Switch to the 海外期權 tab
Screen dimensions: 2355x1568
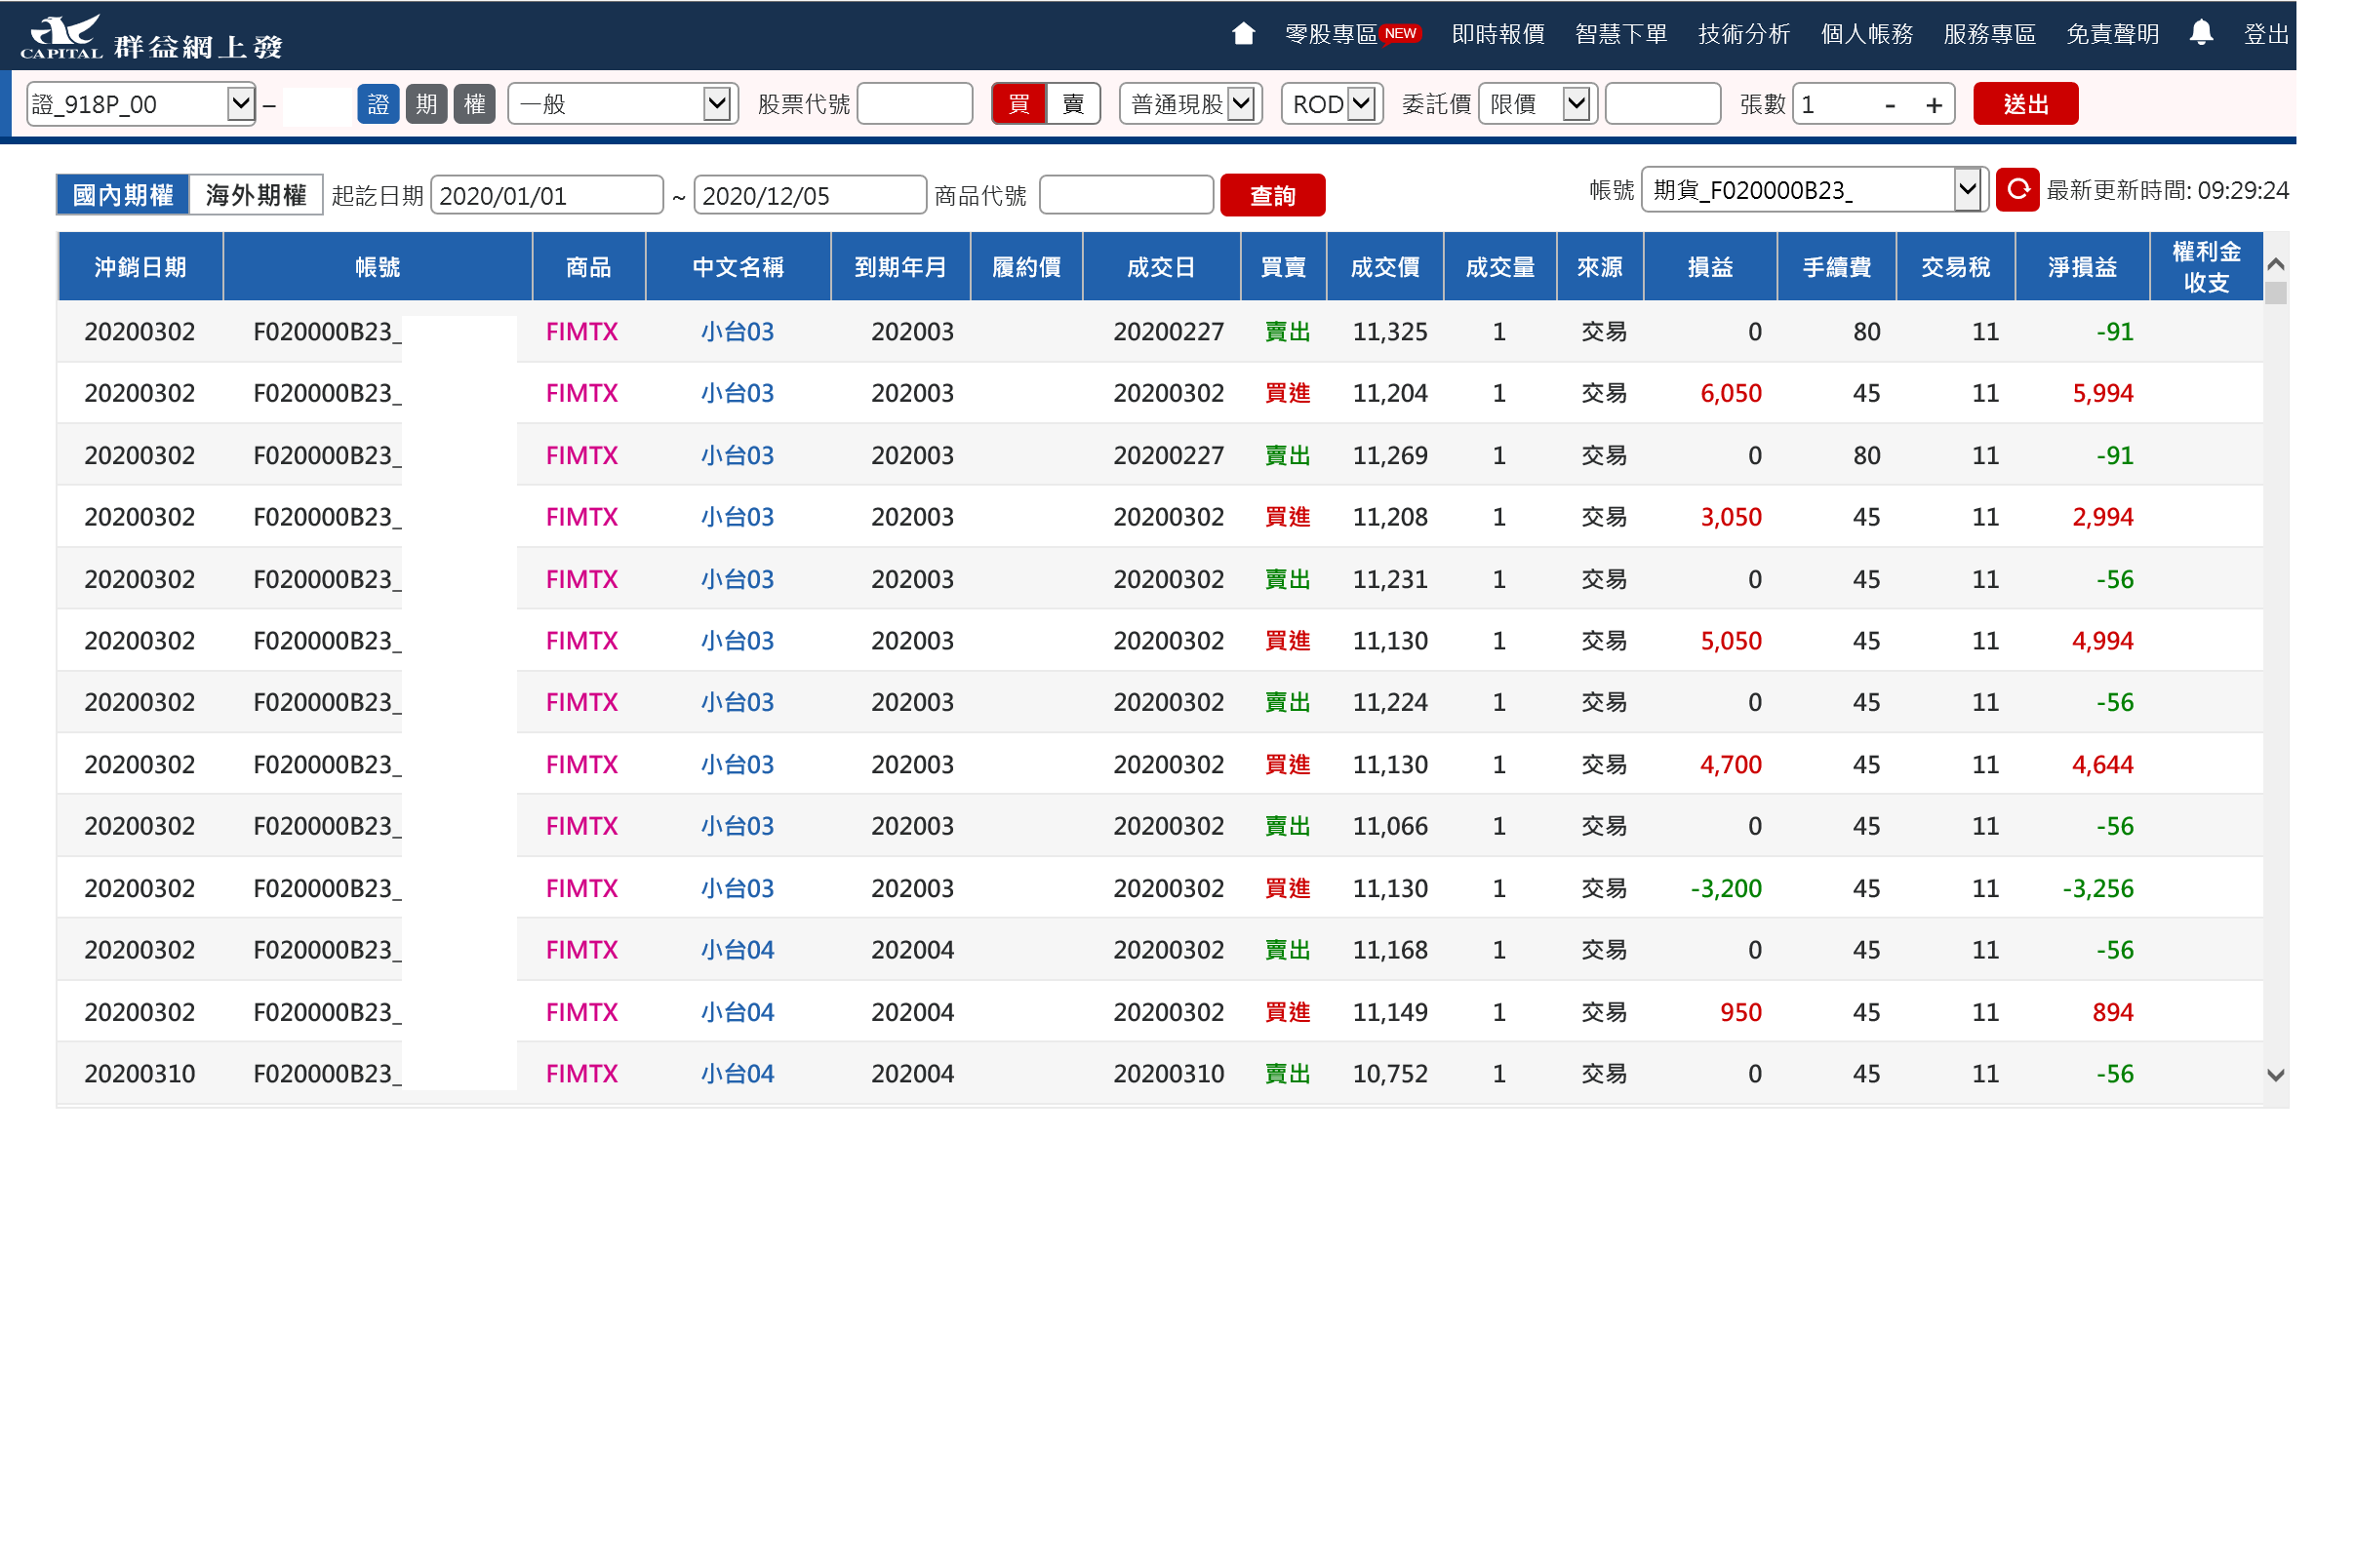coord(255,195)
